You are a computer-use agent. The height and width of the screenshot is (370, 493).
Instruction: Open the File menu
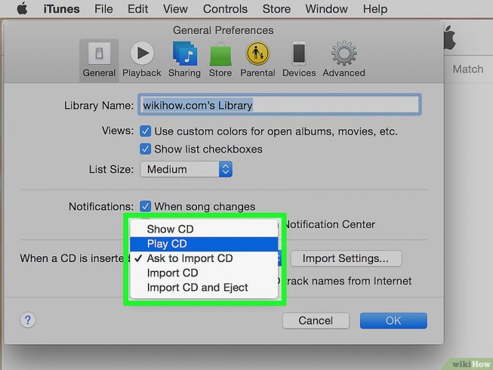coord(103,9)
